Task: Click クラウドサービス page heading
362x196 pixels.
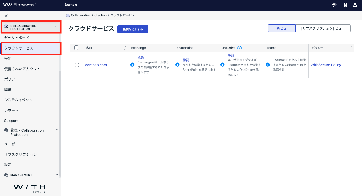Action: pos(91,28)
